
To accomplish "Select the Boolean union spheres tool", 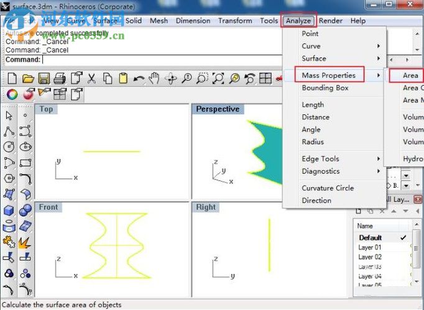I will (x=25, y=210).
